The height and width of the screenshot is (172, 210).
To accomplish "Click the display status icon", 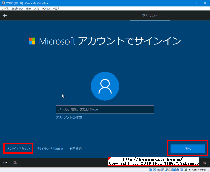I will tap(174, 170).
